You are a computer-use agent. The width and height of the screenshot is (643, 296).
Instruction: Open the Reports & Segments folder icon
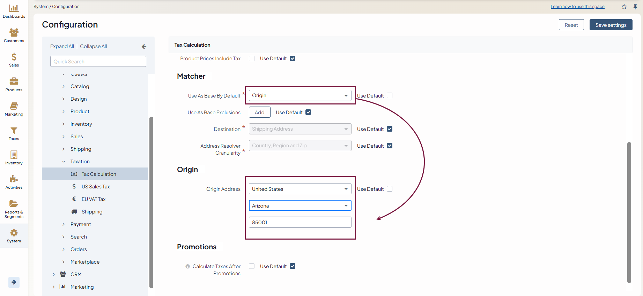[14, 204]
